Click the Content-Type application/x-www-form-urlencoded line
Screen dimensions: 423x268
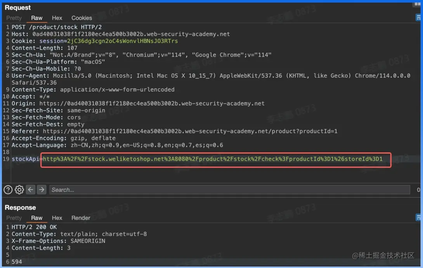click(93, 90)
